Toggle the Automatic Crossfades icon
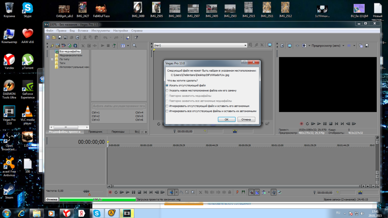 [x=257, y=192]
